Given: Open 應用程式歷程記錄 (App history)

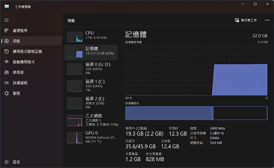Looking at the screenshot, I should click(x=24, y=51).
